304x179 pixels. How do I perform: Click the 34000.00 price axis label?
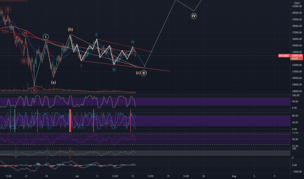tap(297, 52)
